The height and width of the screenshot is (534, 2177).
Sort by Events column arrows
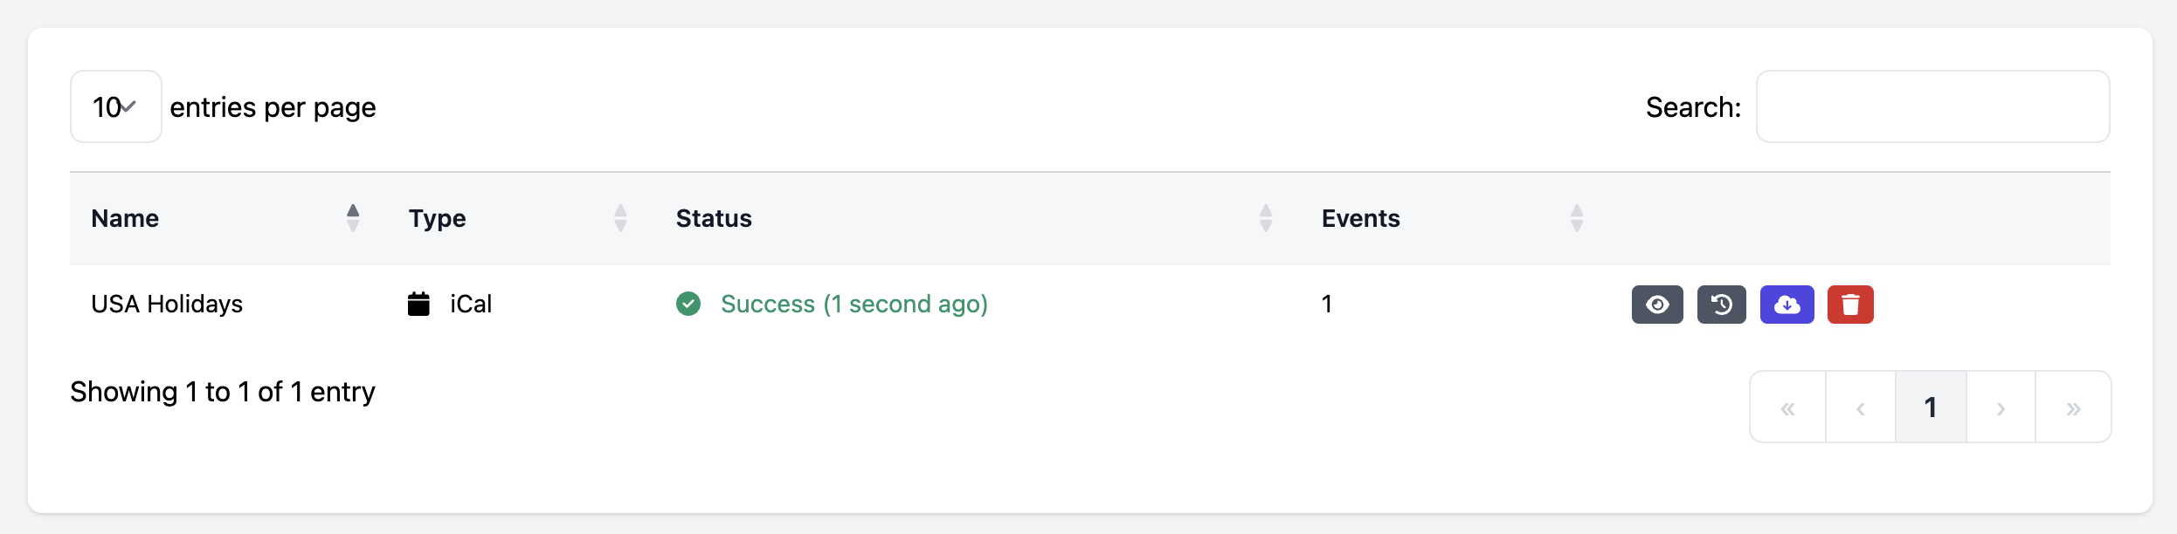coord(1577,218)
